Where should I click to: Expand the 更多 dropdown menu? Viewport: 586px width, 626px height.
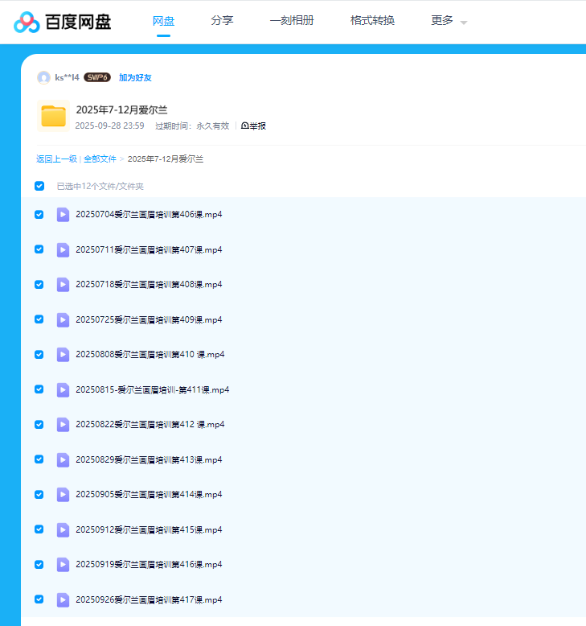[x=449, y=21]
